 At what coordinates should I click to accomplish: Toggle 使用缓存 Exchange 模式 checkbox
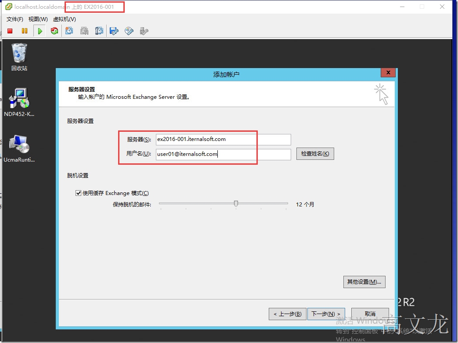point(78,193)
